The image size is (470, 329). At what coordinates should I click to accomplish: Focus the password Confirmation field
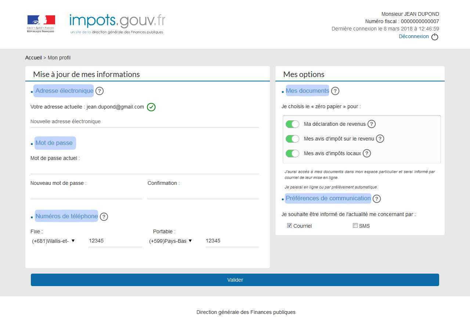point(203,194)
